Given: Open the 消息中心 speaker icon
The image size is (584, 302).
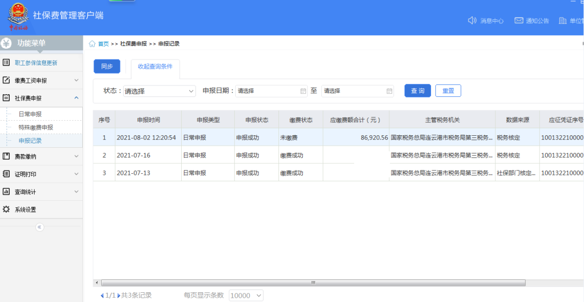Looking at the screenshot, I should pos(472,20).
